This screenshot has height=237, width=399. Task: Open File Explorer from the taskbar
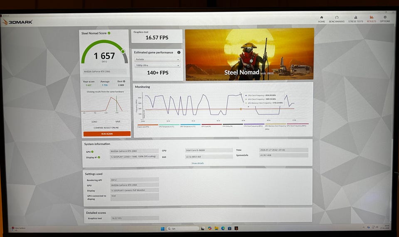[216, 228]
